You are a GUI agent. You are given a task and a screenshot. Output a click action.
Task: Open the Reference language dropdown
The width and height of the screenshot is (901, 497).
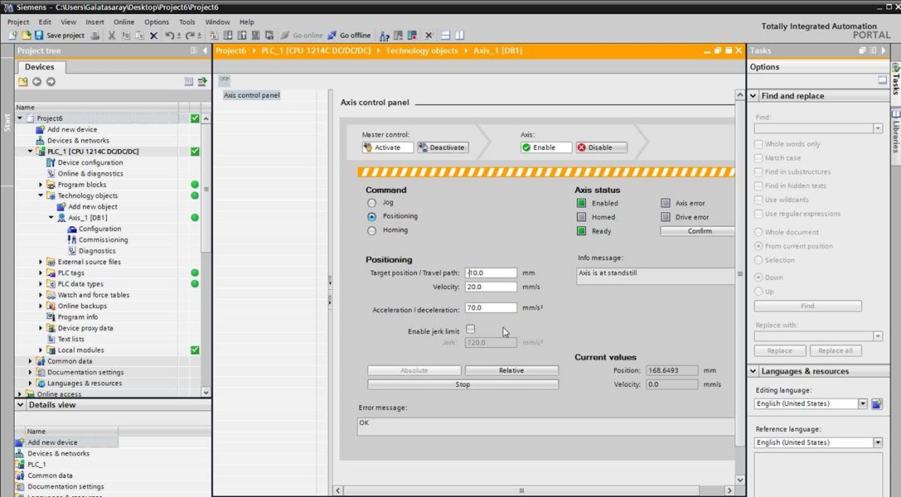878,442
